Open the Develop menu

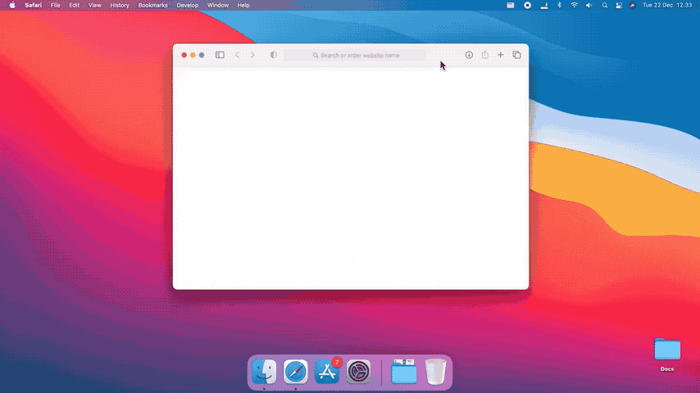188,6
